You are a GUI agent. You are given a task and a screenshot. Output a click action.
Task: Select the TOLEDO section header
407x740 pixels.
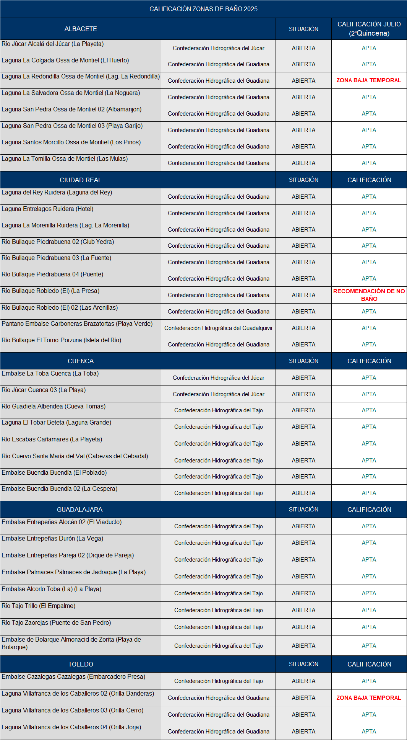(81, 664)
